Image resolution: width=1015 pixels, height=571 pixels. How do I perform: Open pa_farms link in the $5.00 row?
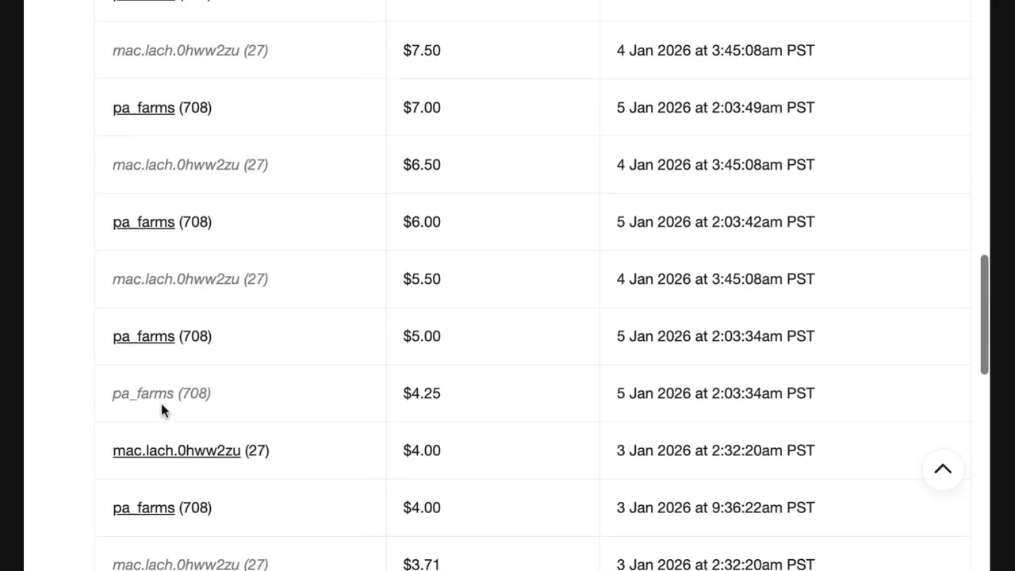coord(144,336)
